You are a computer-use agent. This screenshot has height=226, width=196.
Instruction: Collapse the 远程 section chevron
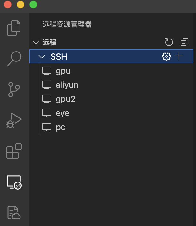36,43
